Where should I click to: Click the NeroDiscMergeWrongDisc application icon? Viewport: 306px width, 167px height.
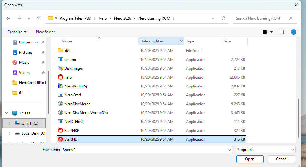click(x=61, y=112)
